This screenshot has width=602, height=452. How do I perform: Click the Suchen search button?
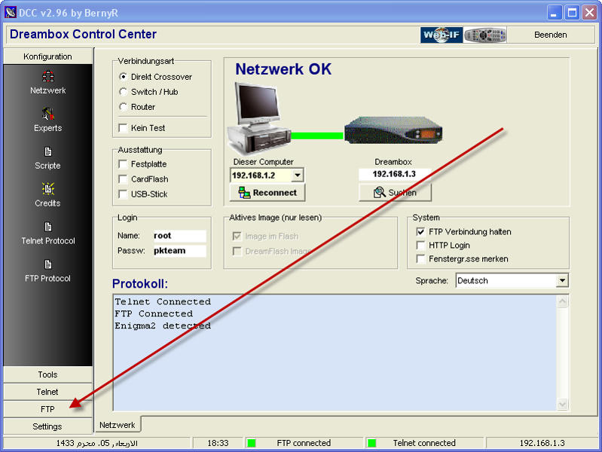395,192
